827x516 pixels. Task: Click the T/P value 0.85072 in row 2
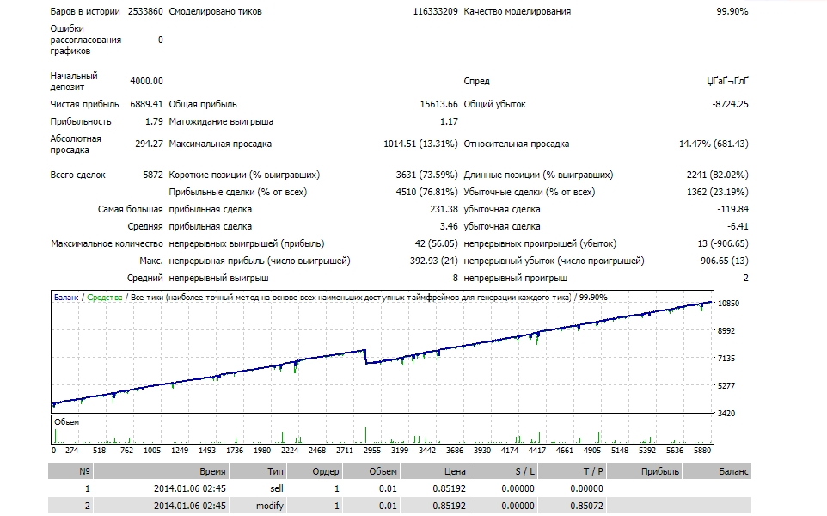coord(586,506)
